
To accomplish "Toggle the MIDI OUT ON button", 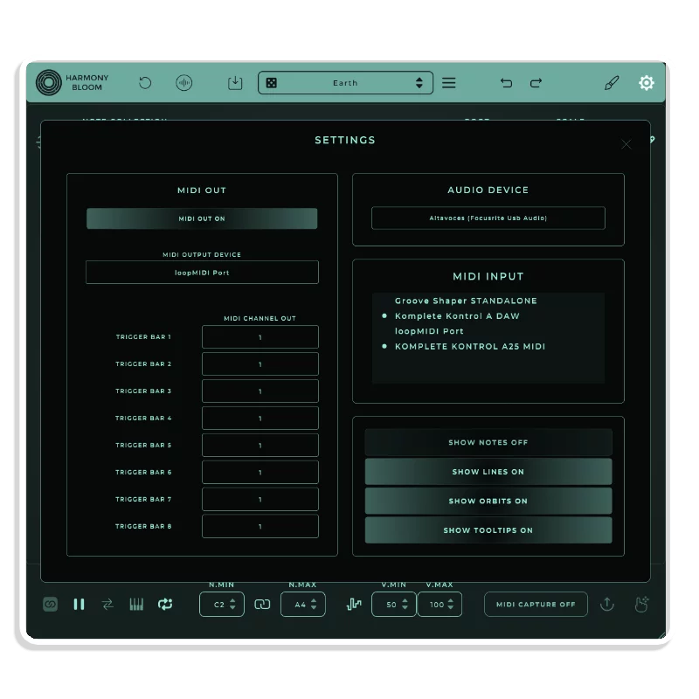I will pyautogui.click(x=202, y=218).
